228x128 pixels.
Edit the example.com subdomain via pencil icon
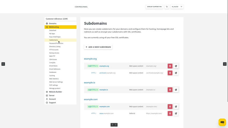click(176, 107)
